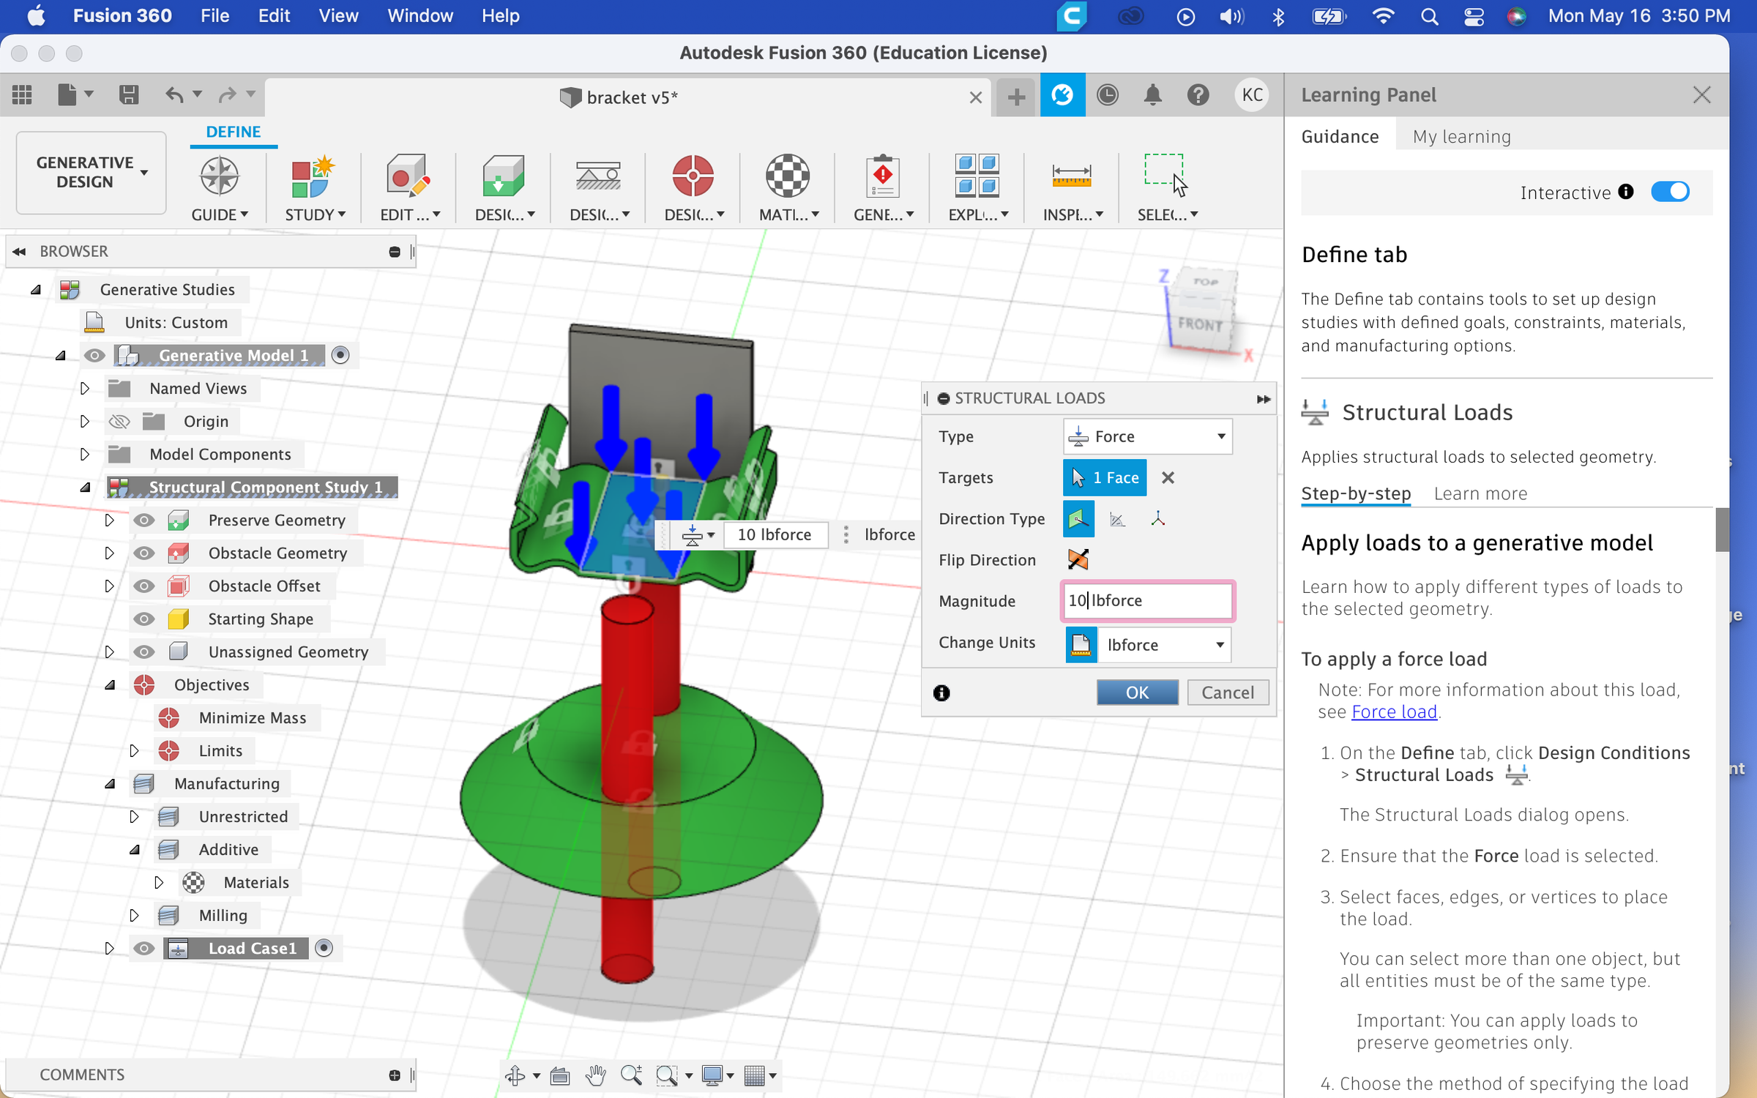
Task: Hide Obstacle Geometry in the browser
Action: (143, 553)
